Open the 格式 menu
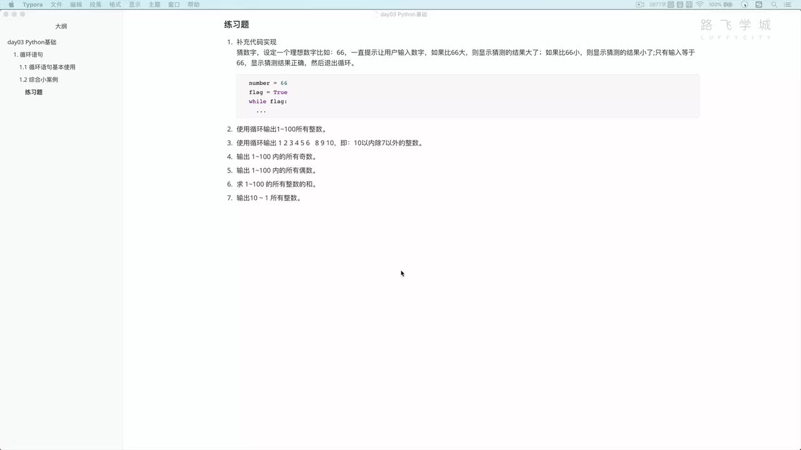This screenshot has width=801, height=450. pyautogui.click(x=115, y=4)
